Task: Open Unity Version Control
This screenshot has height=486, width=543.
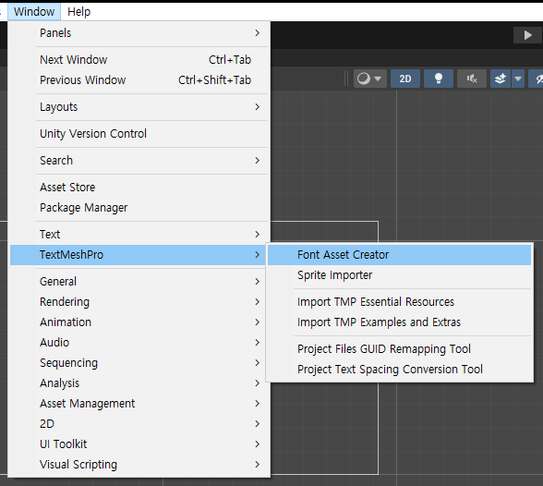Action: point(139,134)
